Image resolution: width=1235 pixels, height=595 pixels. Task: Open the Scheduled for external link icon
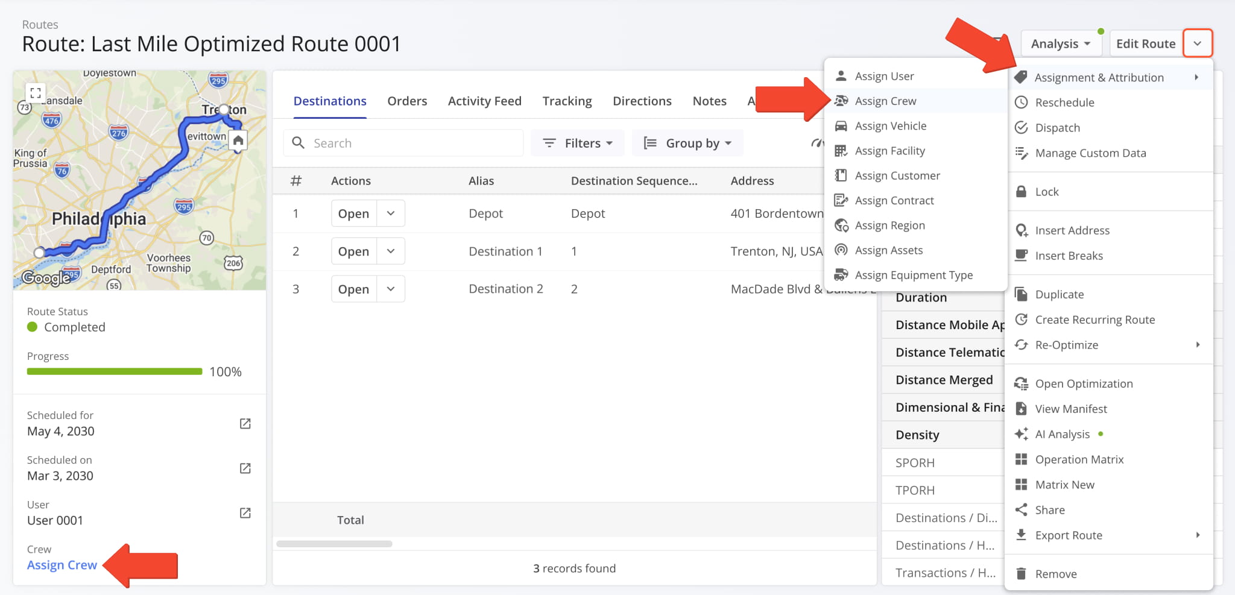(x=245, y=424)
